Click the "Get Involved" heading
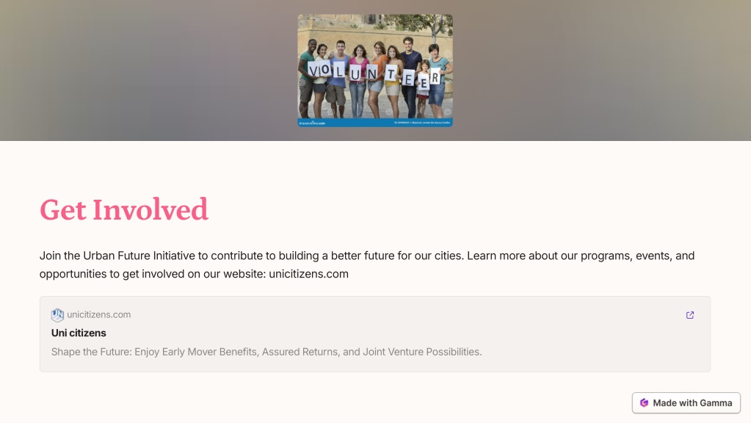Screen dimensions: 751x423 click(123, 210)
